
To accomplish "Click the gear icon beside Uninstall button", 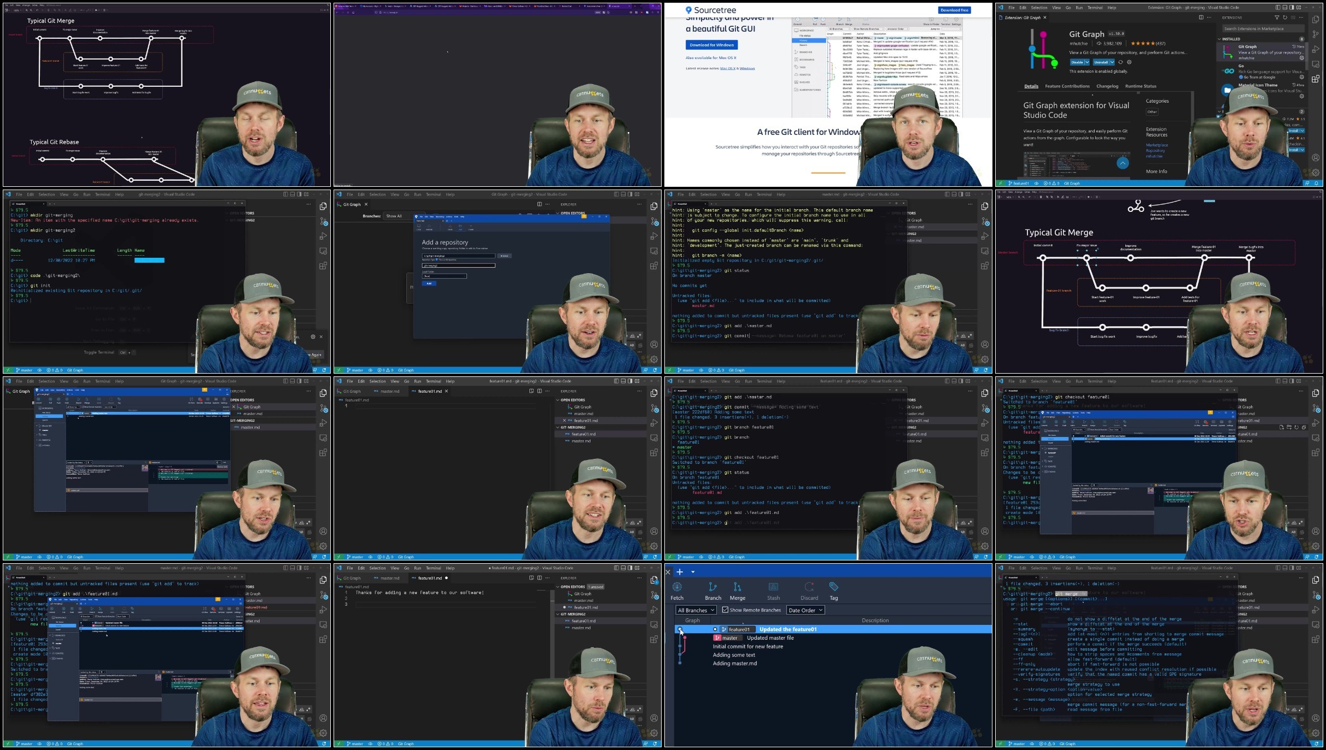I will (x=1129, y=62).
